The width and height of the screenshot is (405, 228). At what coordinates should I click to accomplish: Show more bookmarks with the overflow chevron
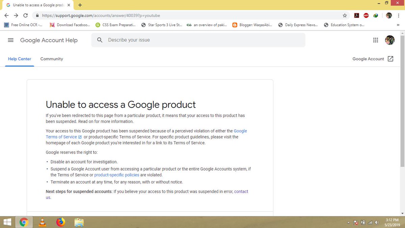point(398,25)
